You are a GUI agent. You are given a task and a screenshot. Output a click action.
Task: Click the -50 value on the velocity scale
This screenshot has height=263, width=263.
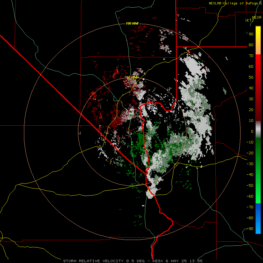tap(250, 186)
